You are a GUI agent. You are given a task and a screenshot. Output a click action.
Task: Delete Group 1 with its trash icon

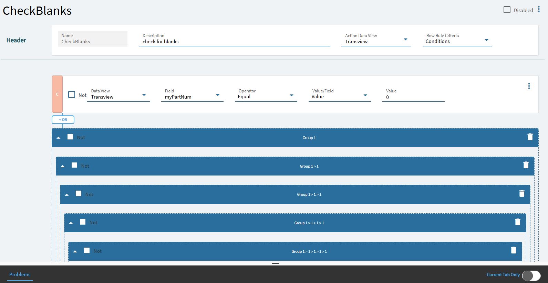tap(530, 137)
